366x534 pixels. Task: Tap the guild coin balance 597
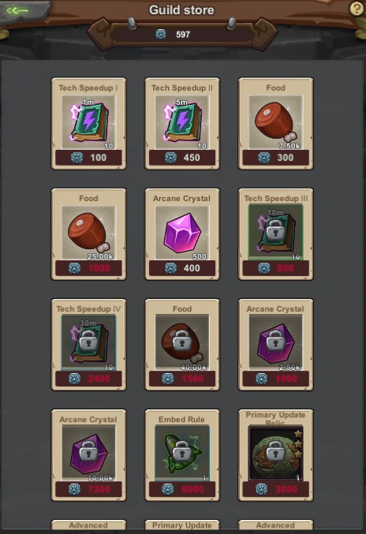coord(182,35)
